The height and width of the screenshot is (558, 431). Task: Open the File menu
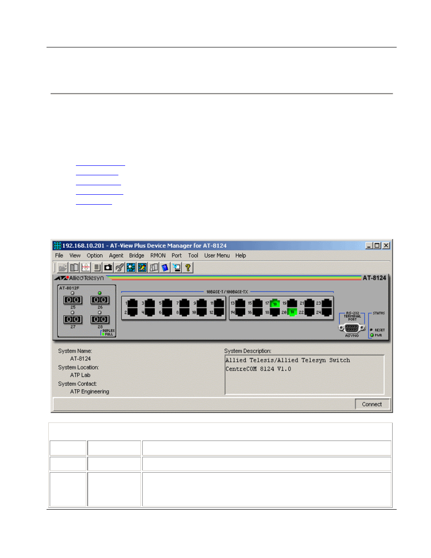(59, 255)
